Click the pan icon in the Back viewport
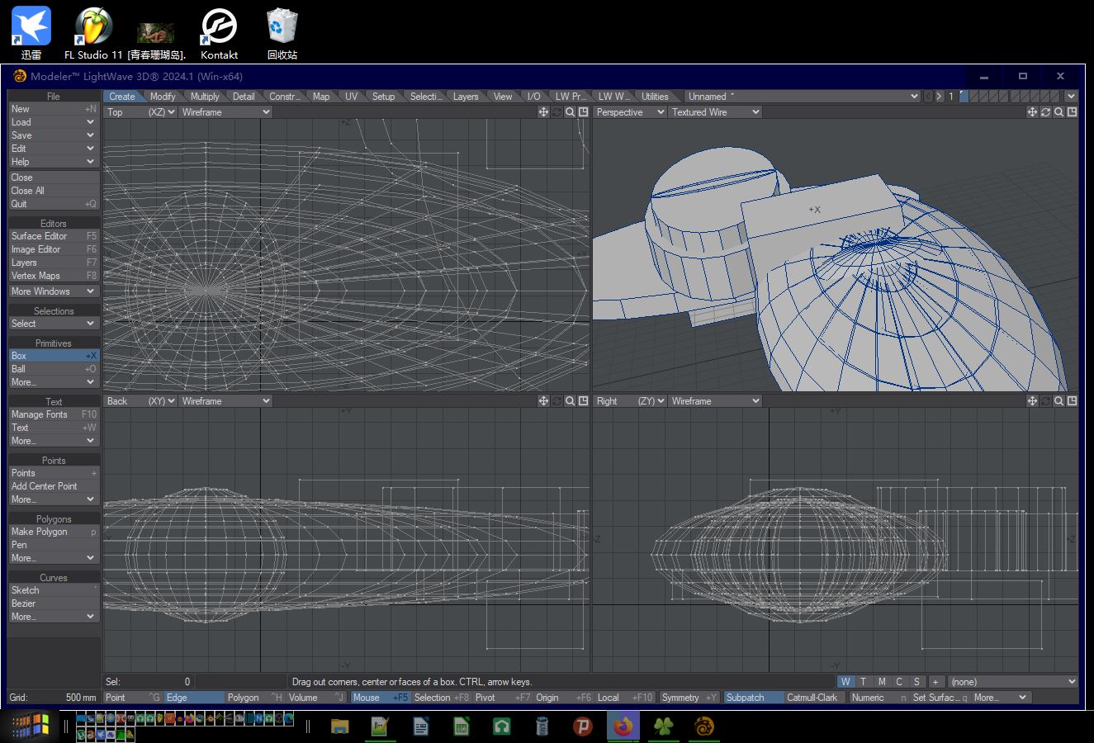 [543, 400]
